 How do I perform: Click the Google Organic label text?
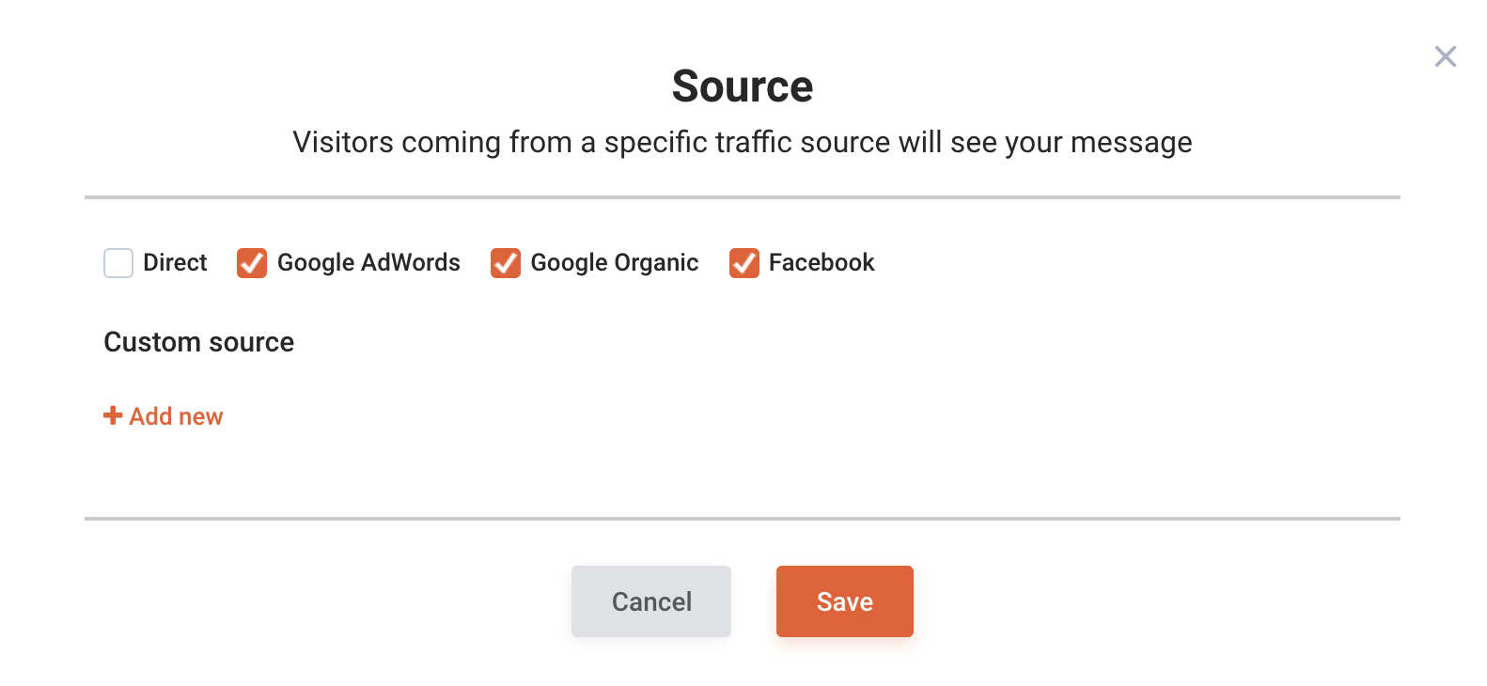click(x=615, y=262)
